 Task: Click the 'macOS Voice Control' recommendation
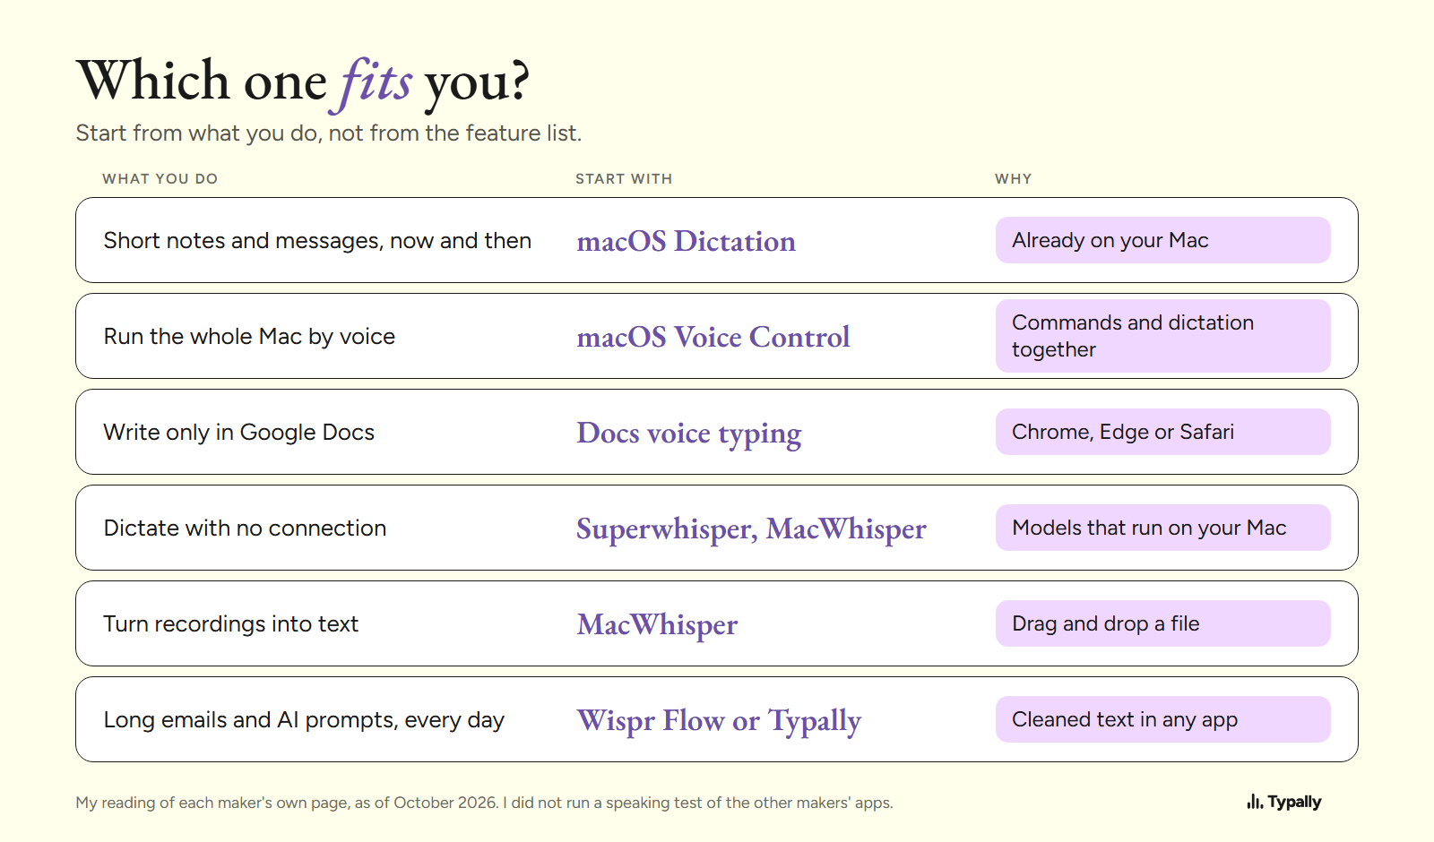click(x=713, y=337)
